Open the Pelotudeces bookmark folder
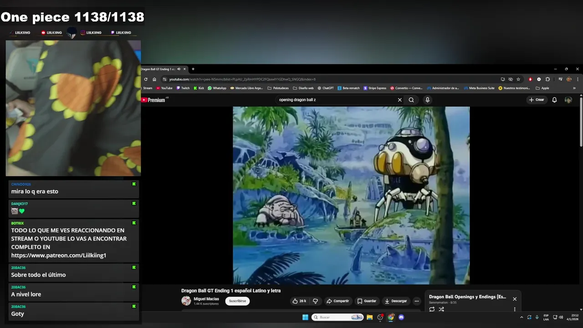The height and width of the screenshot is (328, 583). point(278,88)
